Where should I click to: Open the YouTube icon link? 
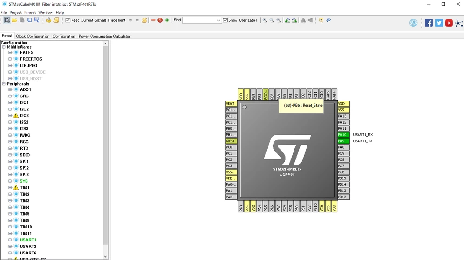pos(449,23)
